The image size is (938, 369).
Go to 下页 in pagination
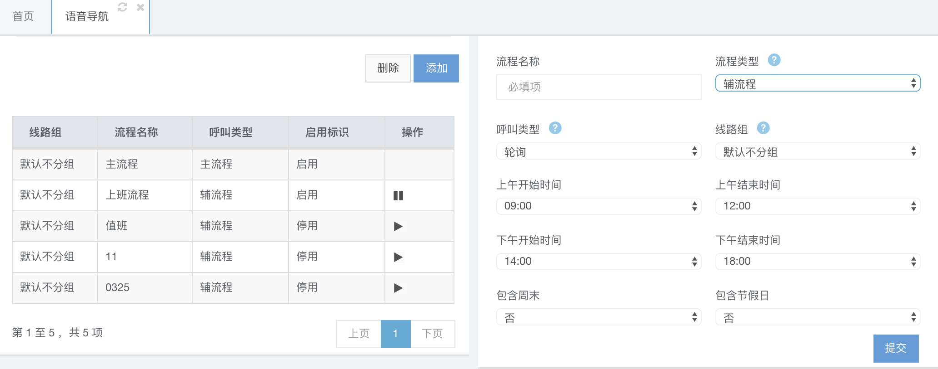432,334
